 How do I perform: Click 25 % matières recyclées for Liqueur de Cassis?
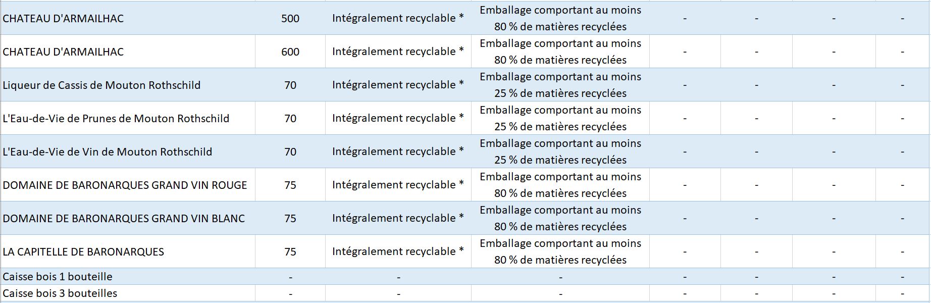pos(560,85)
